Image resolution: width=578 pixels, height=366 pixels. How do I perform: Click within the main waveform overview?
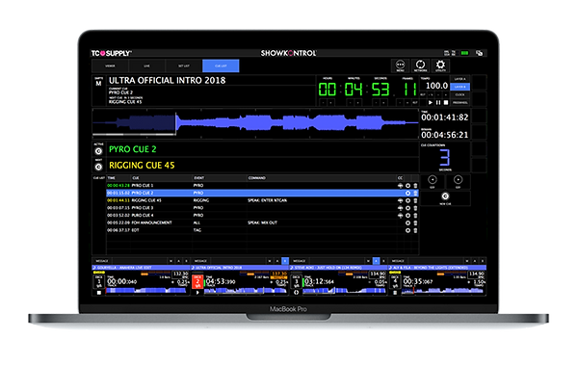point(255,123)
